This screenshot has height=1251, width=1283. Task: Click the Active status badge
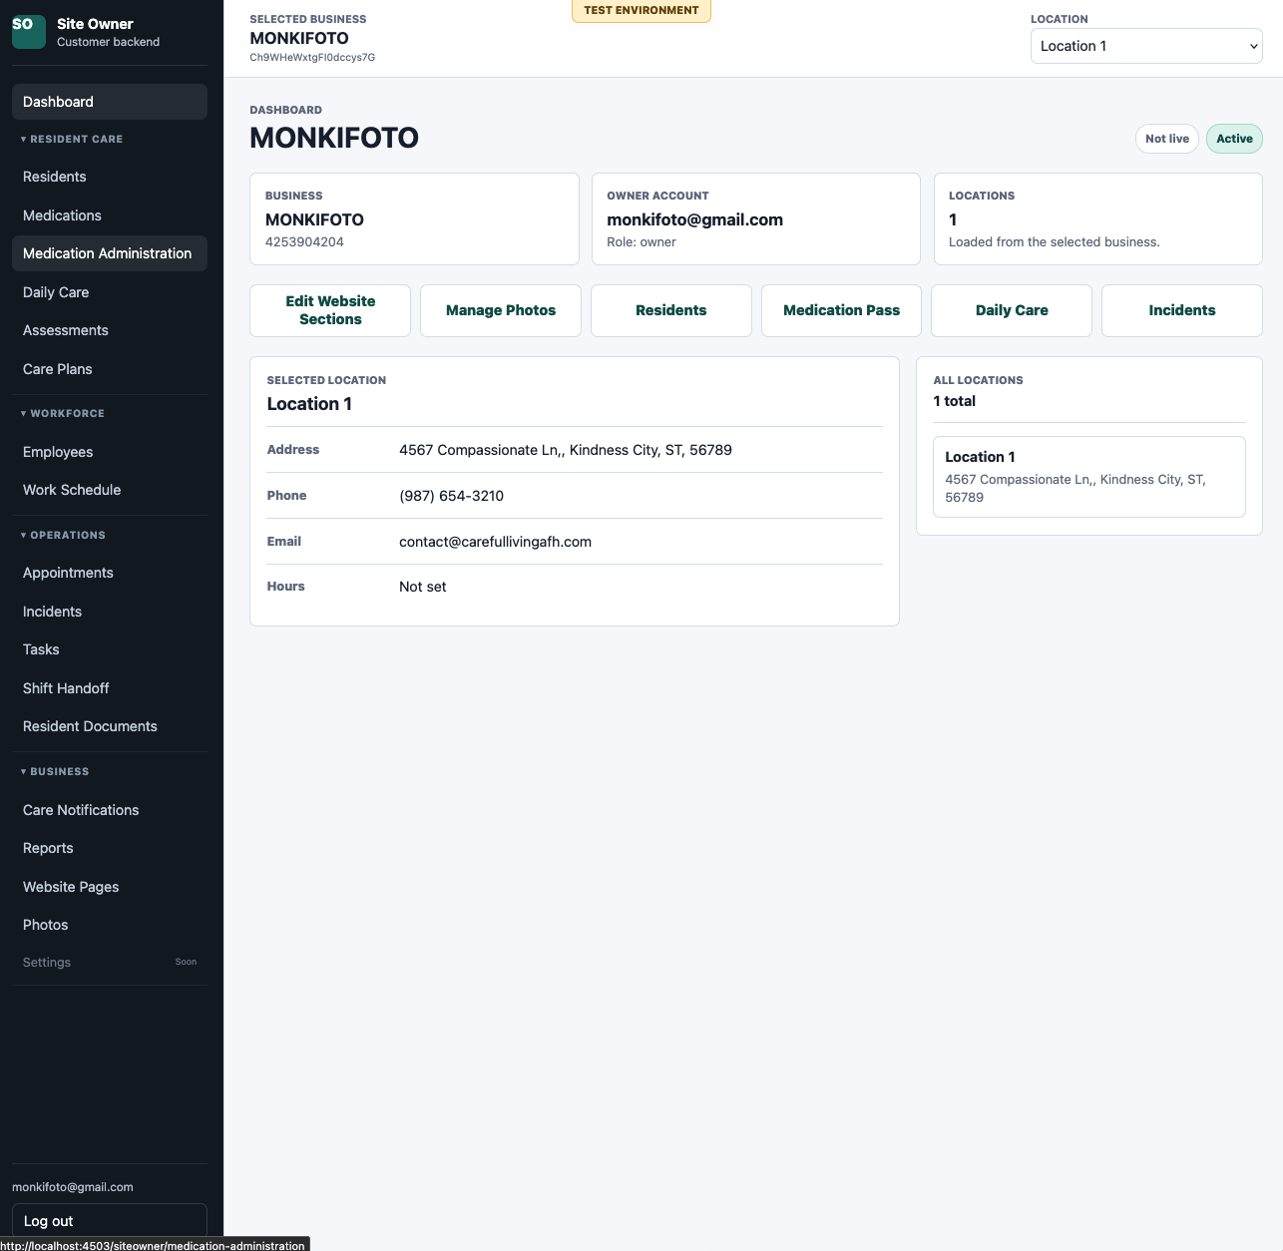(1234, 139)
